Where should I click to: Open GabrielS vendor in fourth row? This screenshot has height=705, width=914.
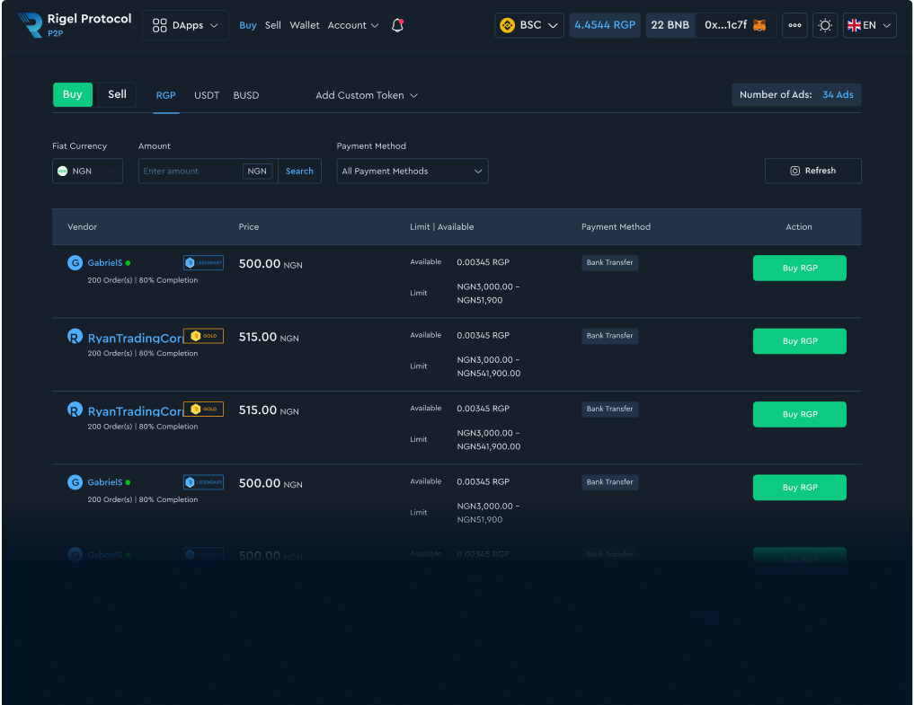[x=105, y=482]
